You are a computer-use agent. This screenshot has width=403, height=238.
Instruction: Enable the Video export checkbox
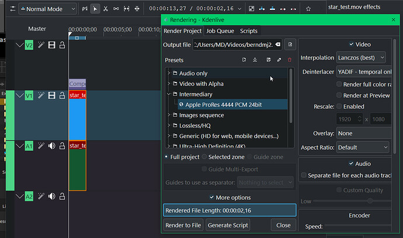(352, 44)
